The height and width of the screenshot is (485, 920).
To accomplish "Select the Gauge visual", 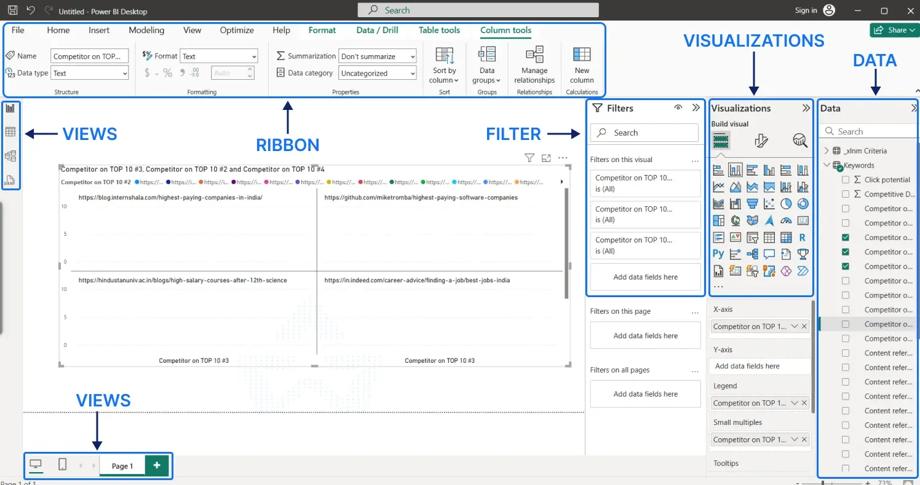I will [786, 220].
